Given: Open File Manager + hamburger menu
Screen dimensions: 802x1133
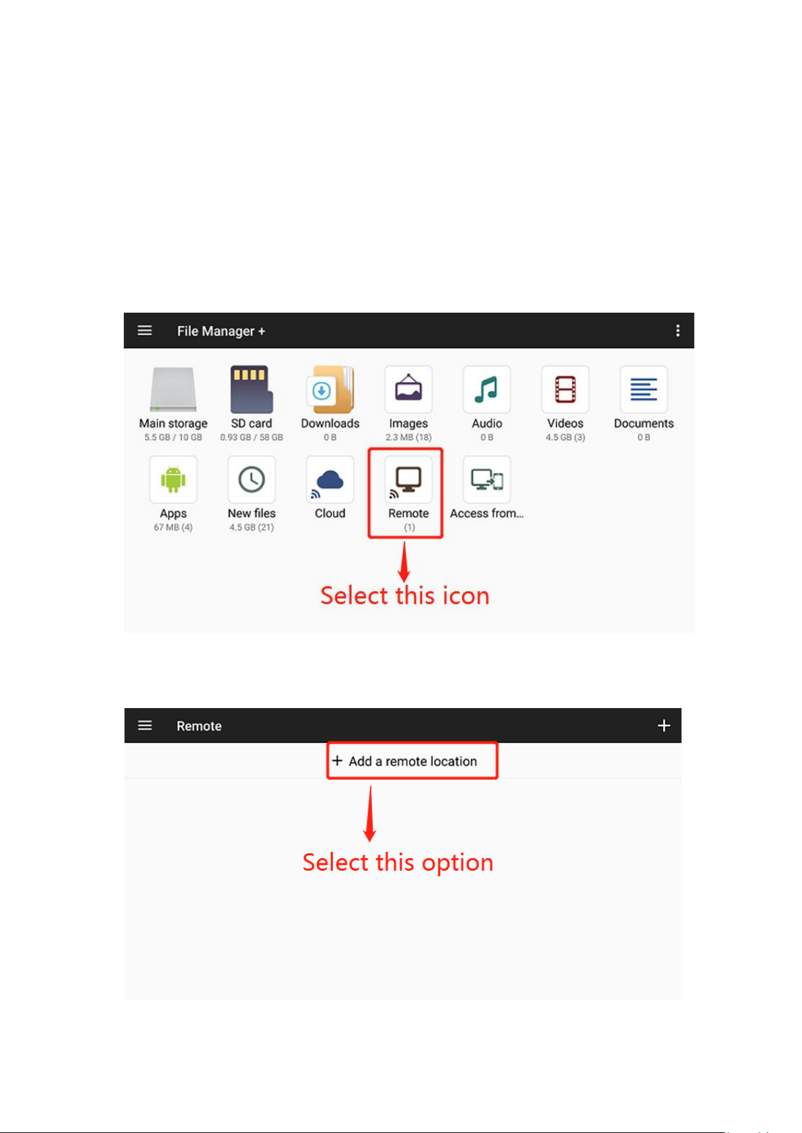Looking at the screenshot, I should [x=145, y=330].
